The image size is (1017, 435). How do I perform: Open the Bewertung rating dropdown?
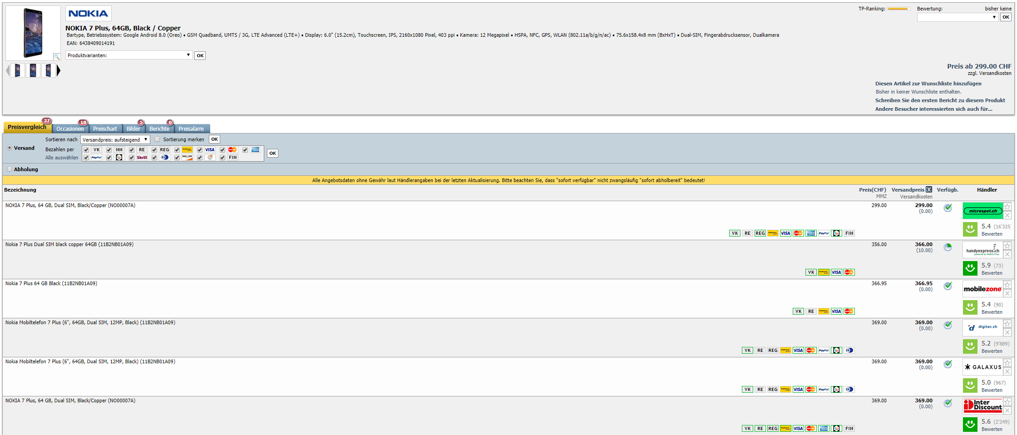958,17
